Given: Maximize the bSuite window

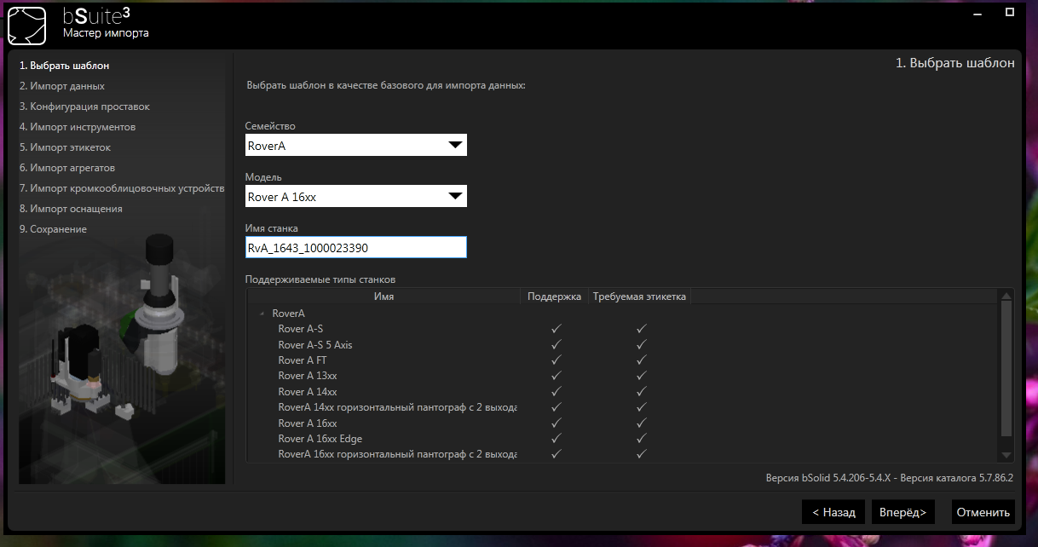Looking at the screenshot, I should 1009,13.
